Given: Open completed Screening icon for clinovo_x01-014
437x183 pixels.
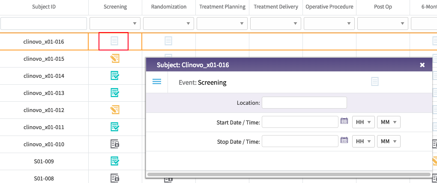Looking at the screenshot, I should point(114,76).
